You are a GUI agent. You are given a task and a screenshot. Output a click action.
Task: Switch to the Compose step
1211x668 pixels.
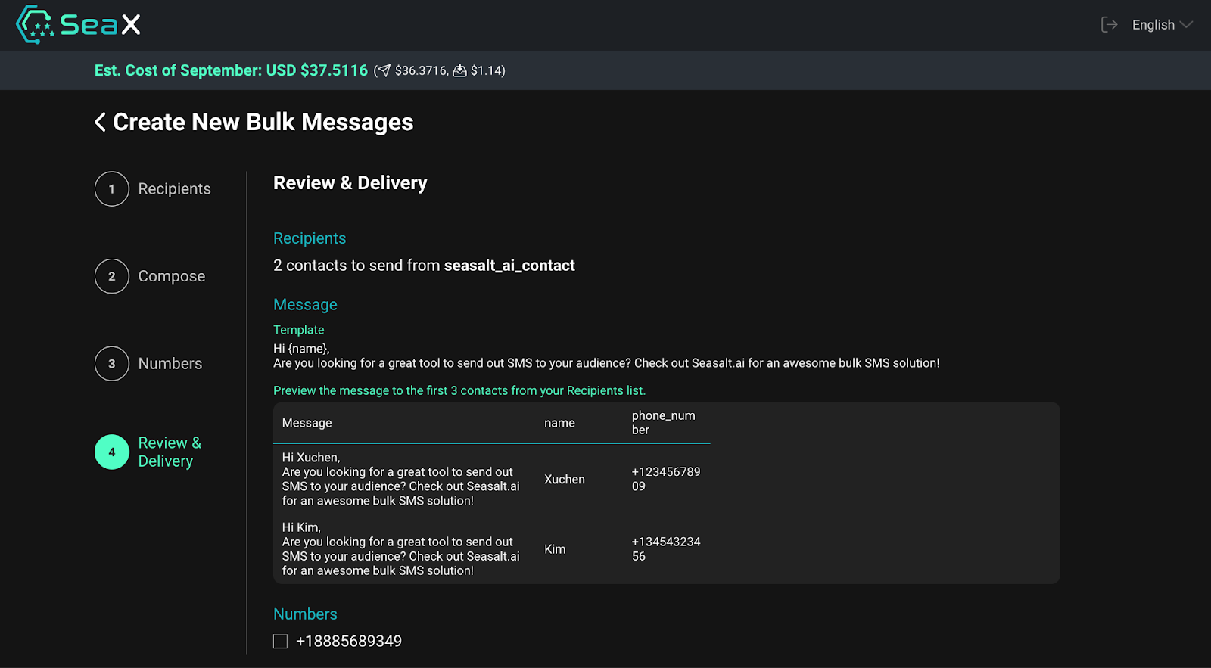[x=171, y=276]
